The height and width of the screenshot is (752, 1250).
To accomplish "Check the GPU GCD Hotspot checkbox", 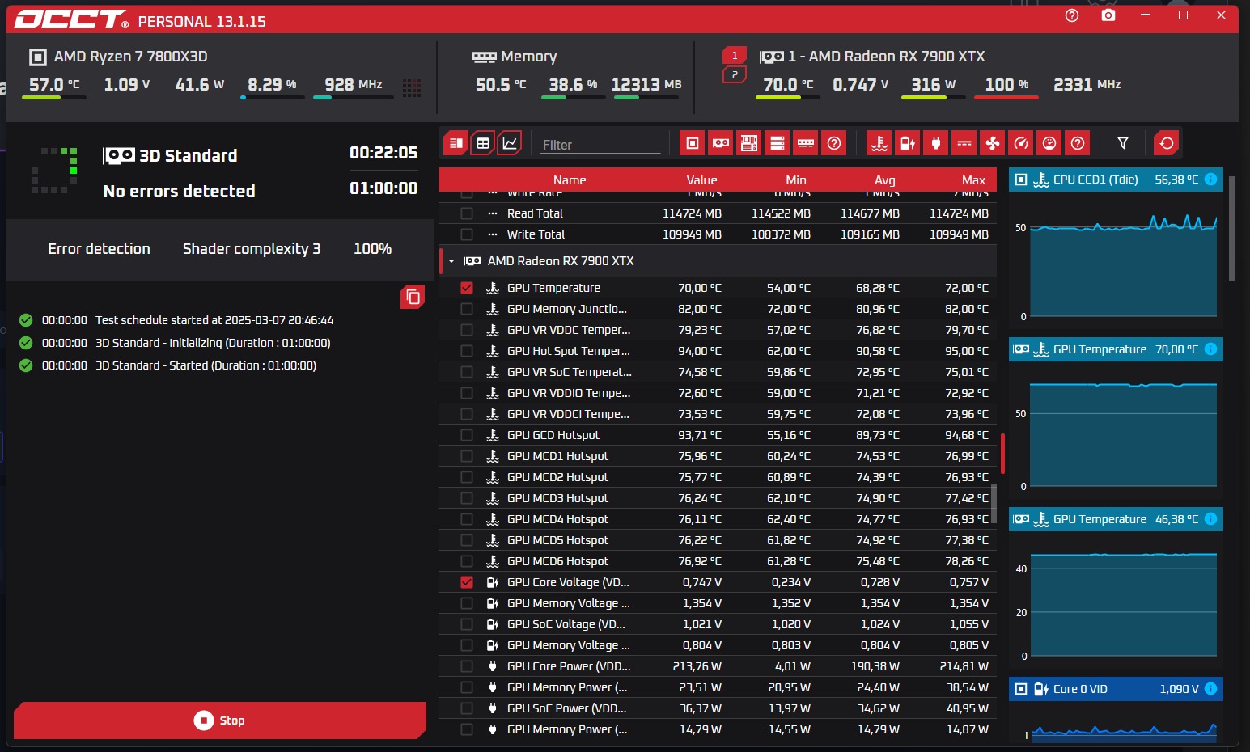I will [x=467, y=435].
